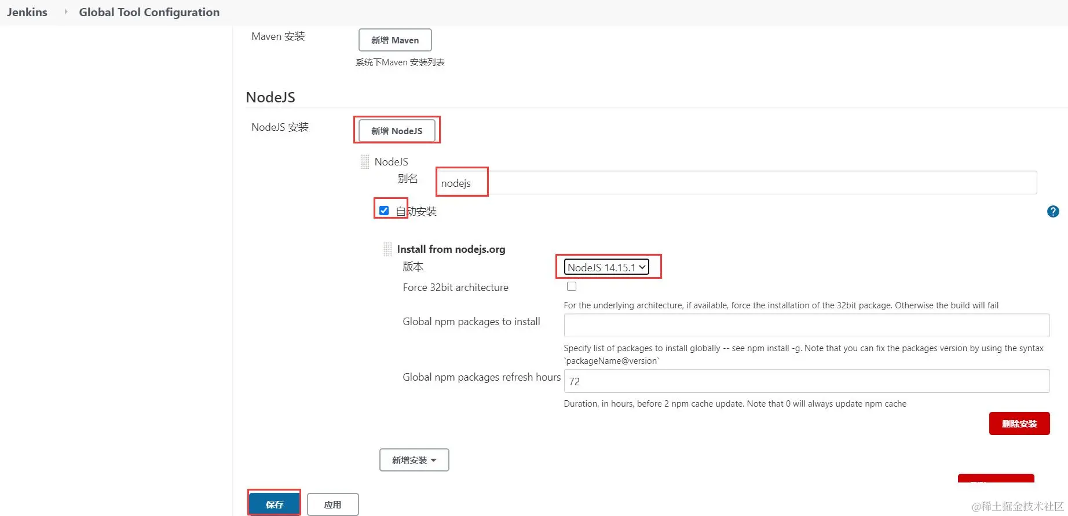Image resolution: width=1068 pixels, height=516 pixels.
Task: Click the 'Install from nodejs.org' label
Action: pyautogui.click(x=451, y=249)
